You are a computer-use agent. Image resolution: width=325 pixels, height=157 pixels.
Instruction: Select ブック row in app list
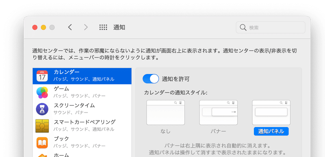tap(82, 142)
